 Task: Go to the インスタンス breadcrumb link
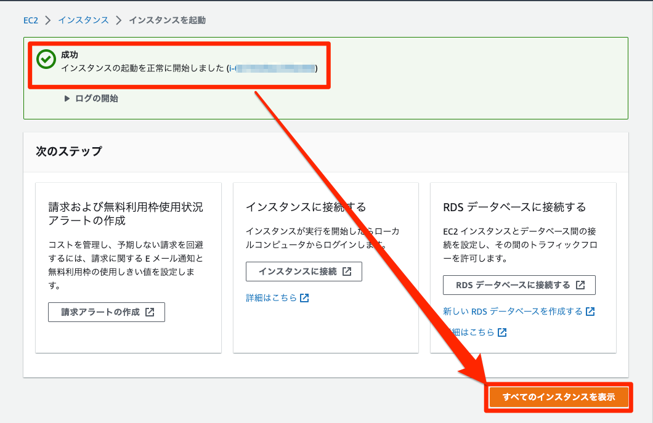(x=83, y=20)
